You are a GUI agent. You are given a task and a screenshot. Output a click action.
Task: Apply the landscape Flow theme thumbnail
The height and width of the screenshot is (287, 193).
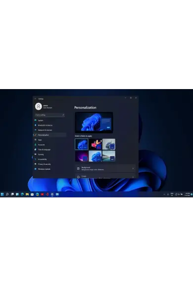pos(109,156)
